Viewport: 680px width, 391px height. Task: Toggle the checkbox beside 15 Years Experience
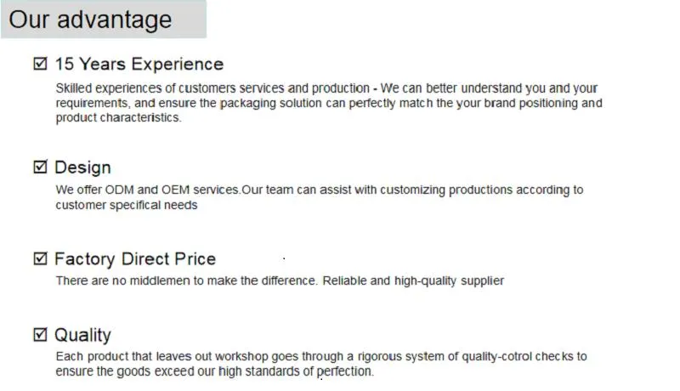coord(40,64)
